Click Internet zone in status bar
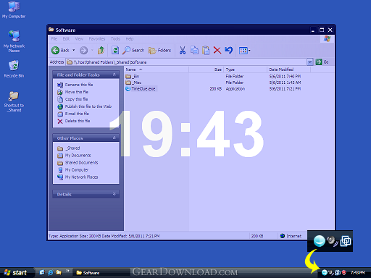 coord(291,236)
